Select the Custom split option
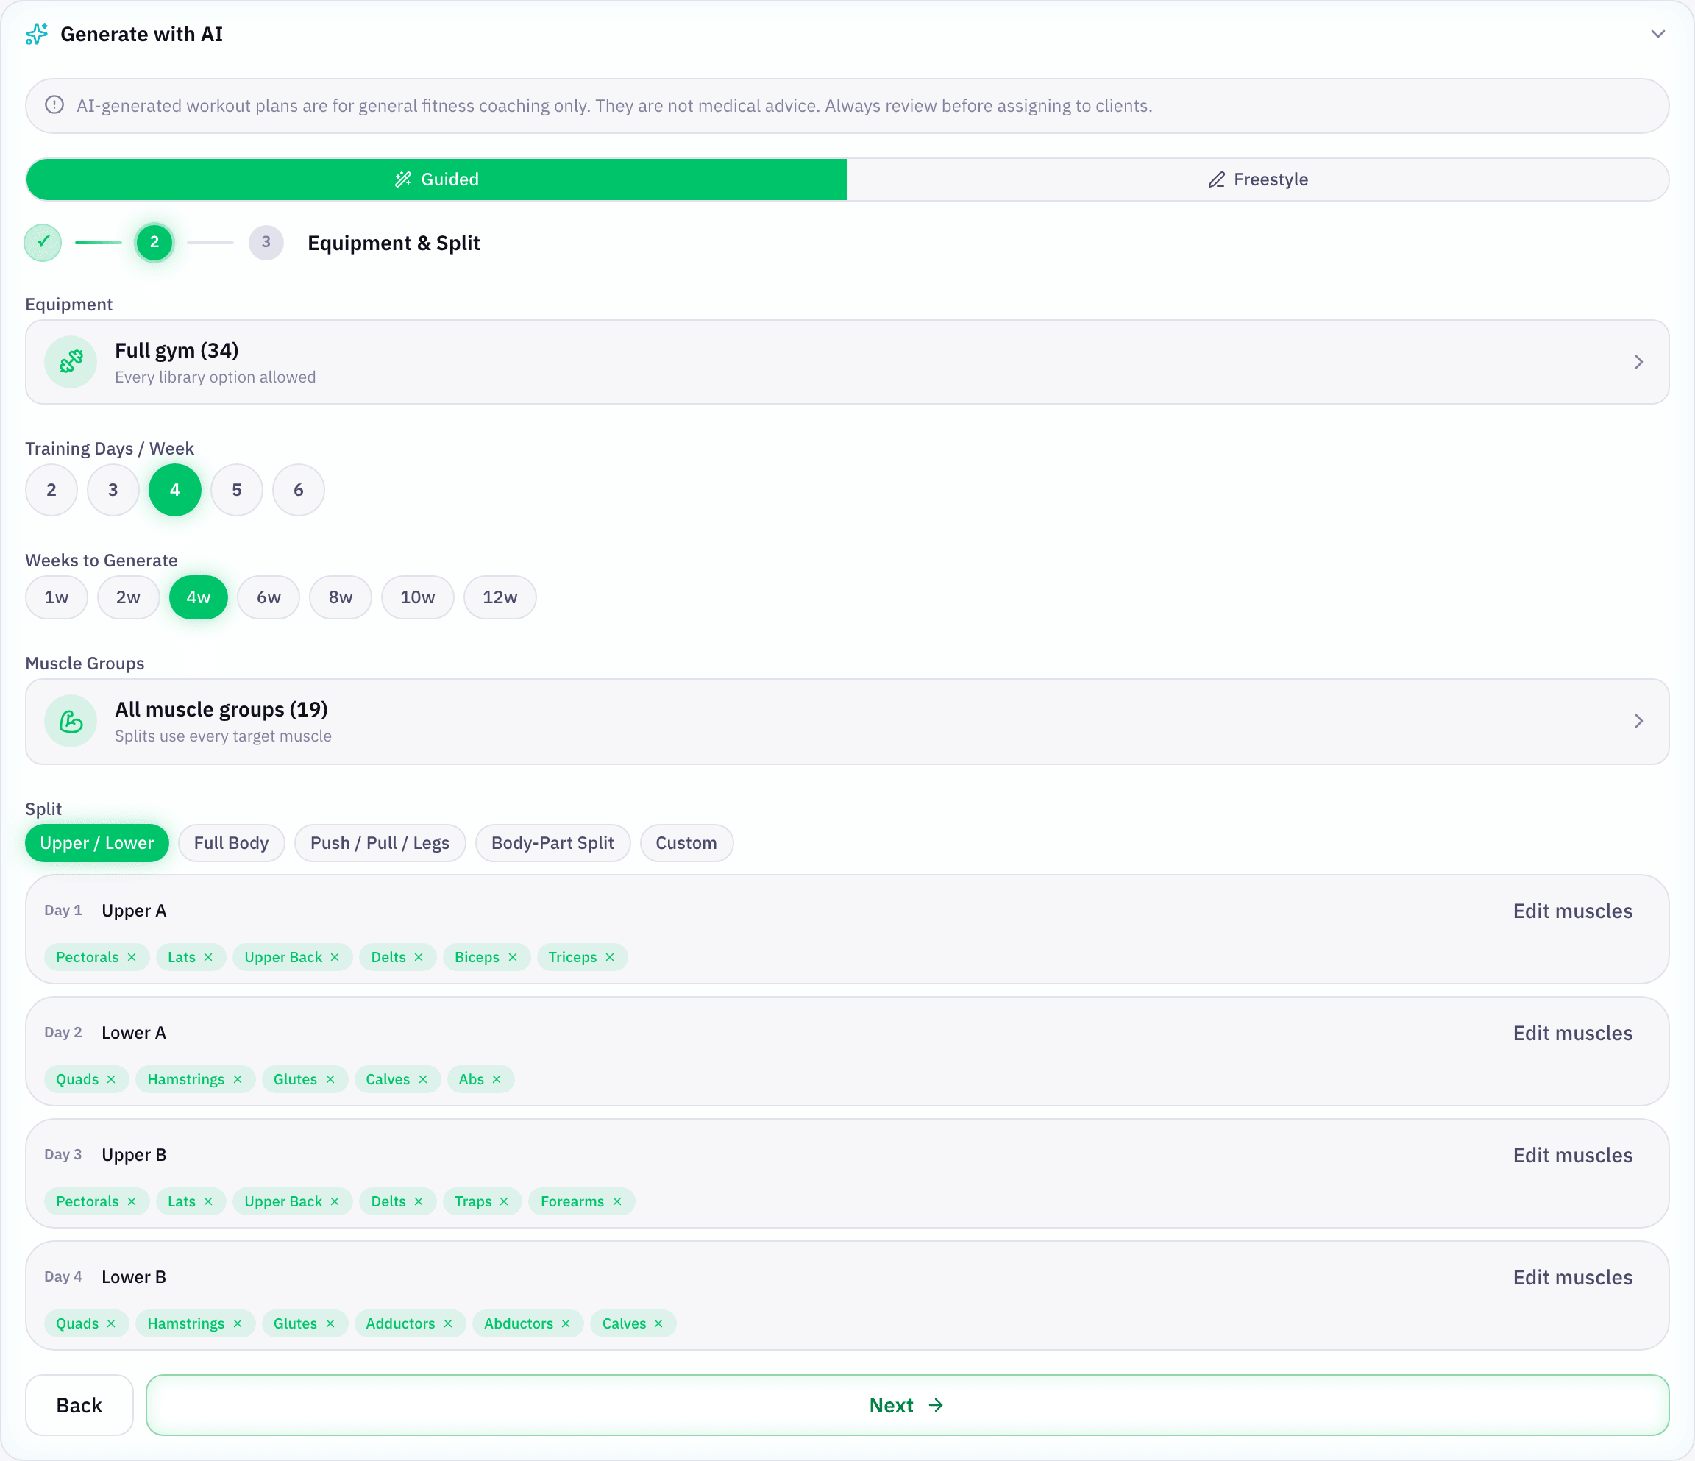The image size is (1695, 1461). (686, 842)
